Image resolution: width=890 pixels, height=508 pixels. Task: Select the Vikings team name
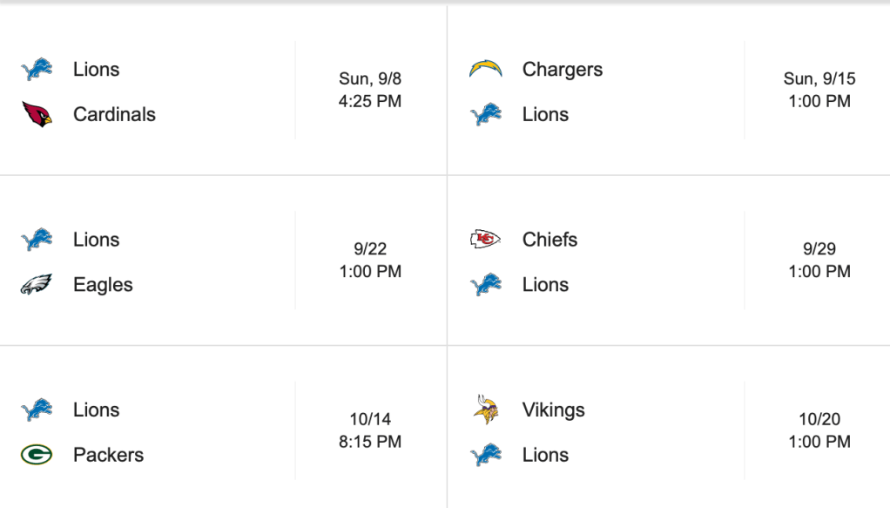pyautogui.click(x=553, y=410)
